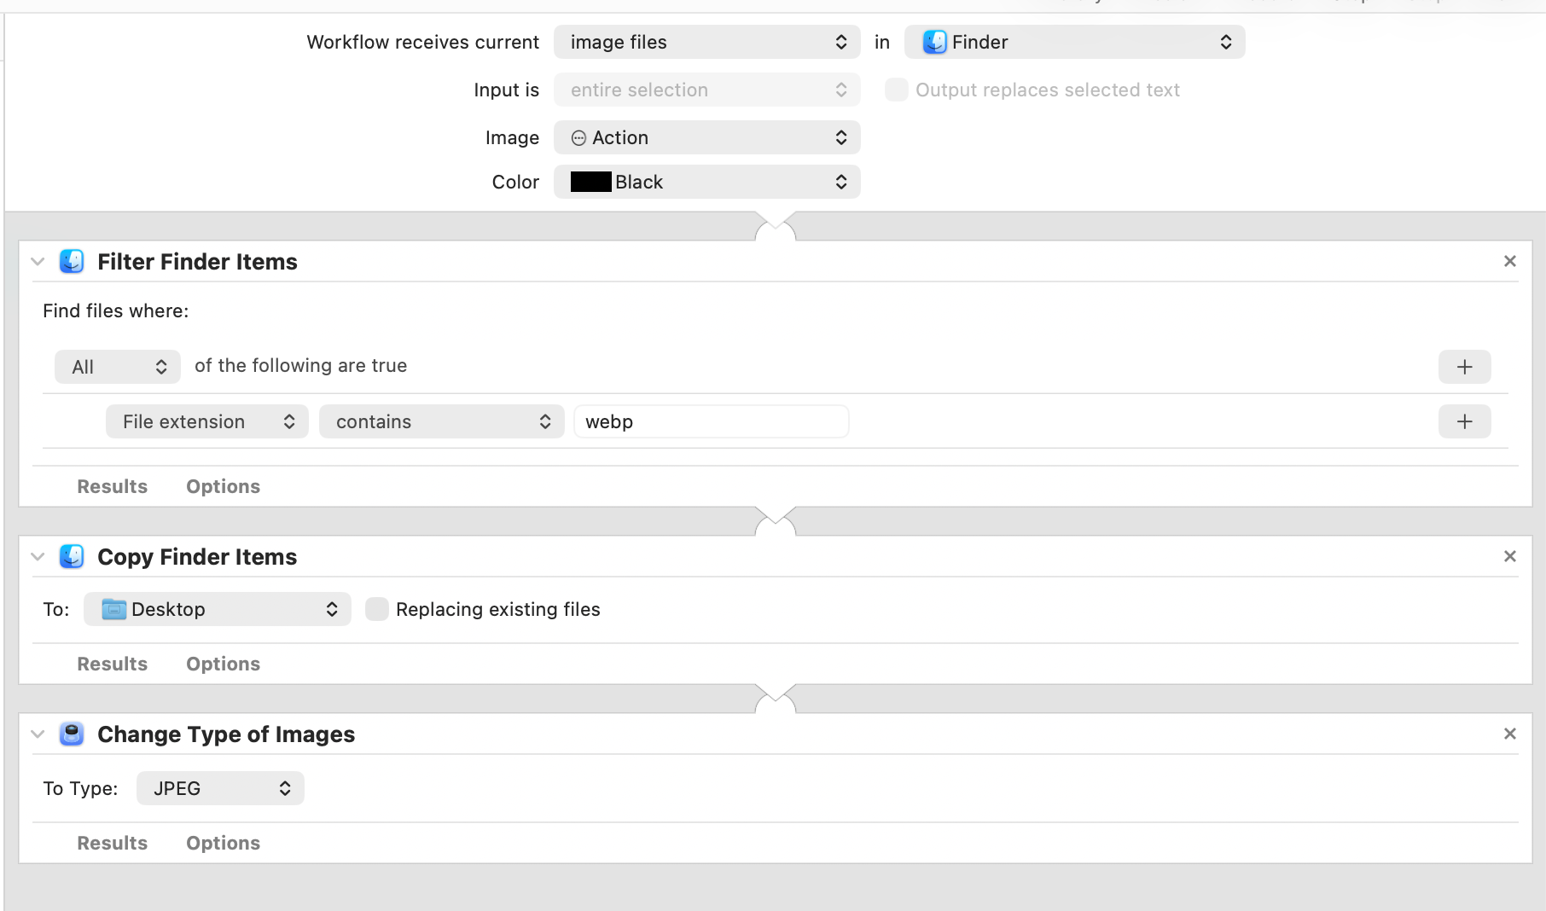Collapse the Filter Finder Items action

point(38,261)
